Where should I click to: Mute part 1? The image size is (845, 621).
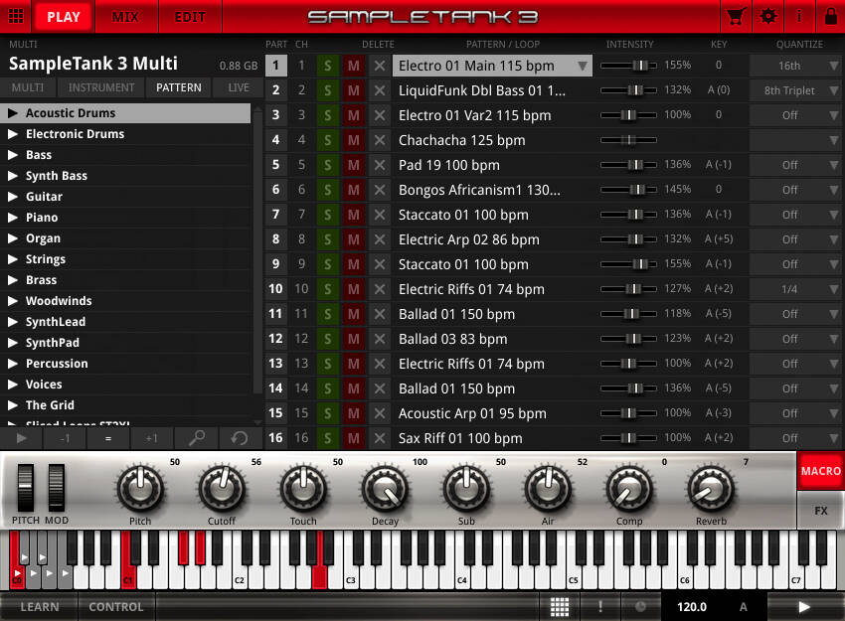point(354,66)
